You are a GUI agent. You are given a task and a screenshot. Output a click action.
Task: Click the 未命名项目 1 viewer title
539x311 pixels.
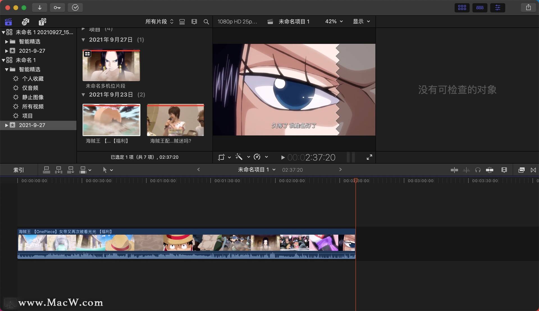tap(294, 22)
